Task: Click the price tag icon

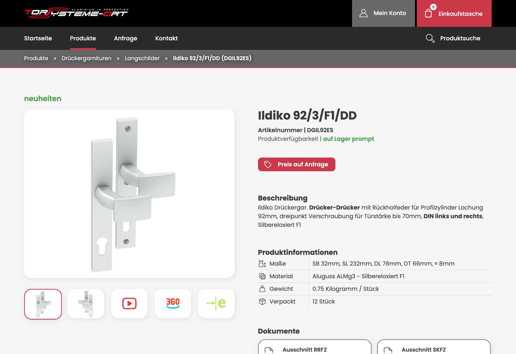Action: click(x=268, y=164)
